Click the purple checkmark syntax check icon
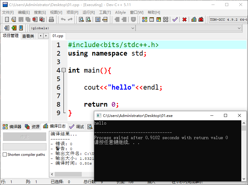248x185 pixels. click(175, 19)
